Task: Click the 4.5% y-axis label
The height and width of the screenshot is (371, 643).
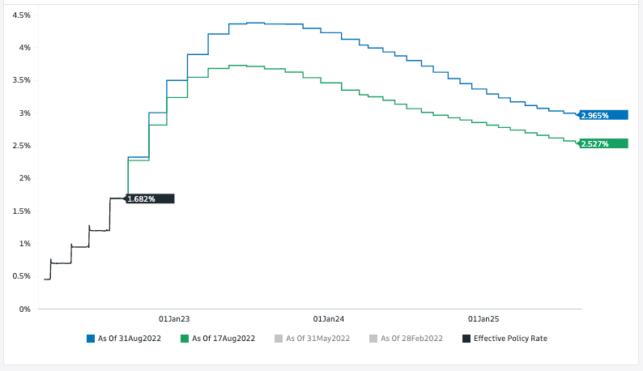Action: (x=22, y=15)
